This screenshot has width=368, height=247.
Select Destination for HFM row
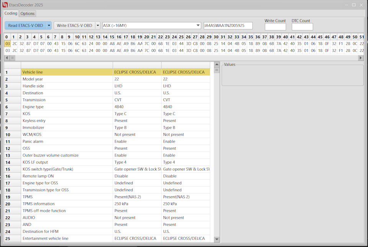click(x=107, y=231)
